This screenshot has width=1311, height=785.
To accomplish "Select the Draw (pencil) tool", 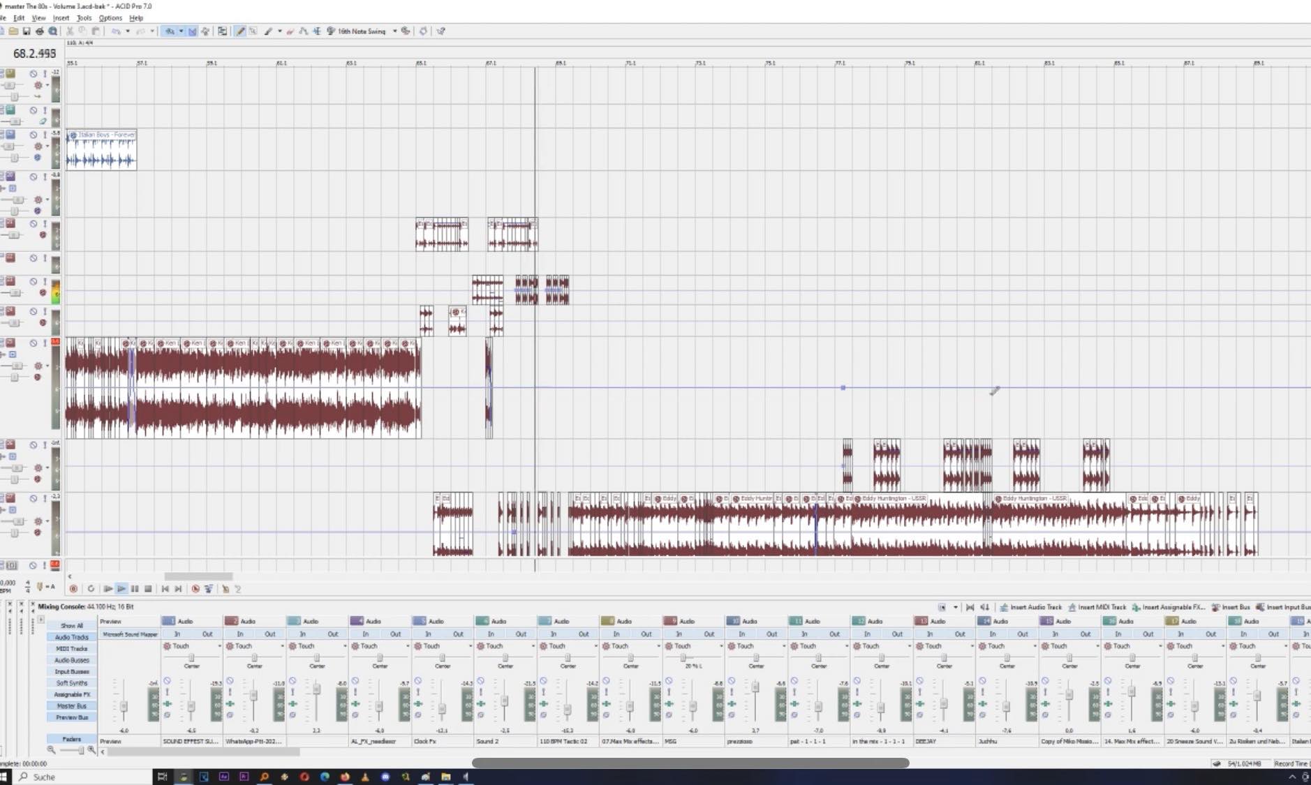I will click(240, 31).
